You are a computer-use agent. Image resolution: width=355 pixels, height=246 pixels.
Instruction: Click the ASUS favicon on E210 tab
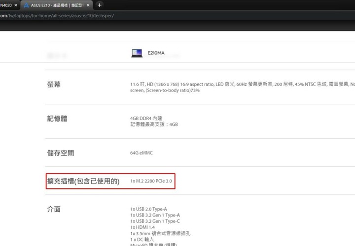pyautogui.click(x=26, y=5)
